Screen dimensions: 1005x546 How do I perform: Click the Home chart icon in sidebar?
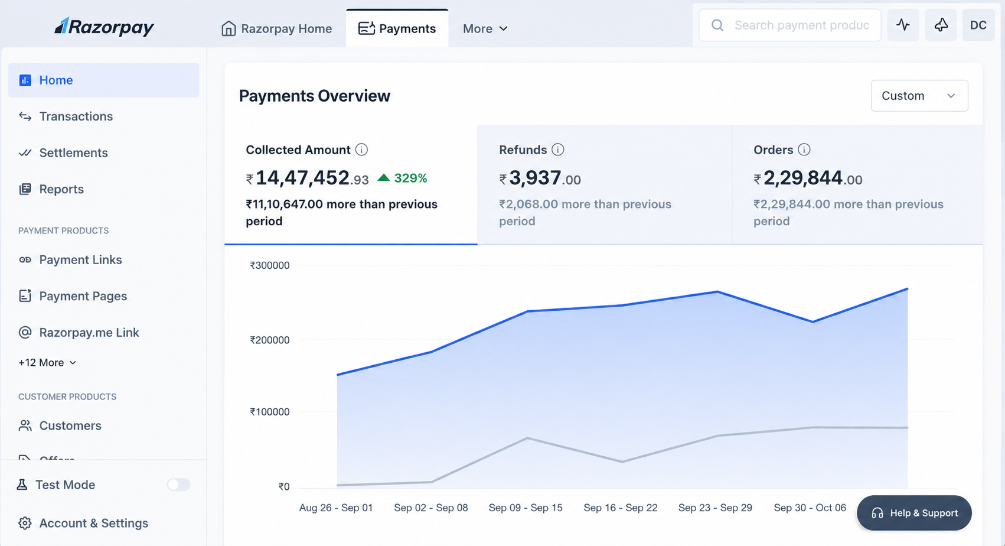point(25,80)
